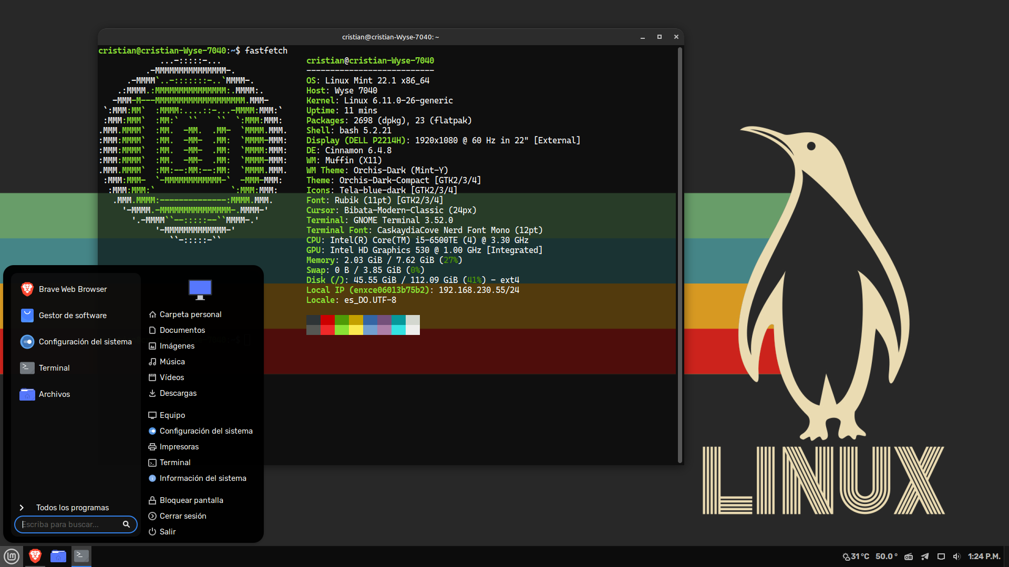This screenshot has height=567, width=1009.
Task: Click the red color block in fastfetch output
Action: coord(327,320)
